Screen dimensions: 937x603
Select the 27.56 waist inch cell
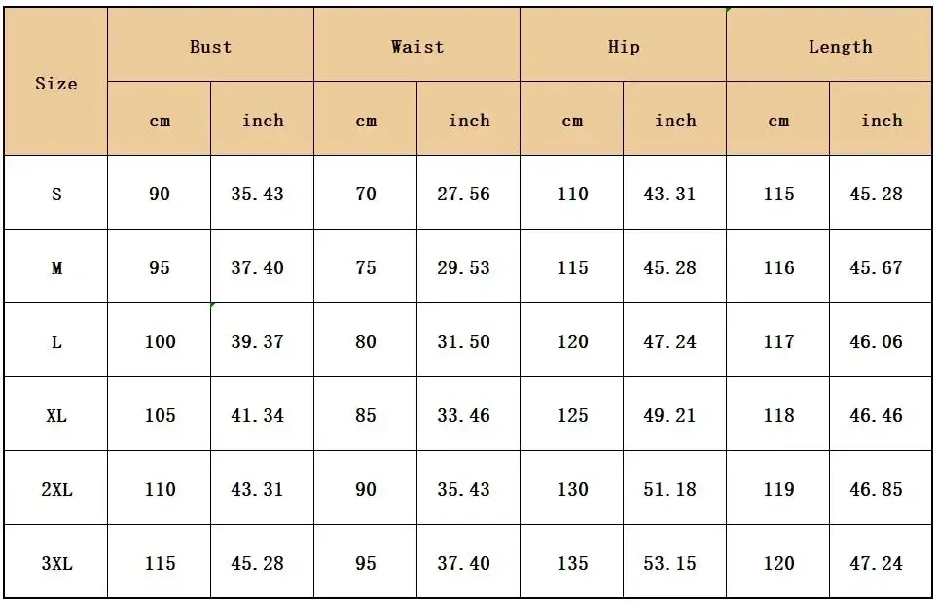pyautogui.click(x=468, y=193)
